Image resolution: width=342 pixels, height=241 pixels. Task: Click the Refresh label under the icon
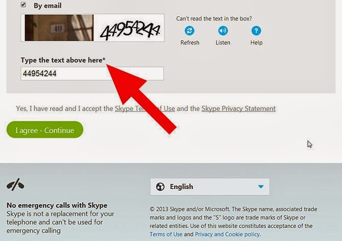pyautogui.click(x=190, y=42)
